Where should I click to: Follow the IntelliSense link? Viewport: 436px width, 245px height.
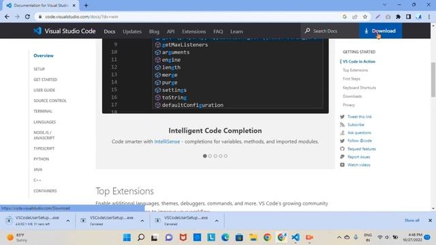tap(167, 142)
